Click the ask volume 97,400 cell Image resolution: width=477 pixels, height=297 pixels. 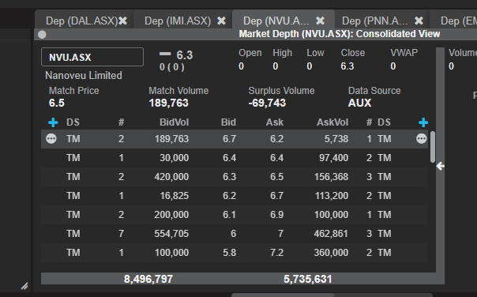point(334,158)
